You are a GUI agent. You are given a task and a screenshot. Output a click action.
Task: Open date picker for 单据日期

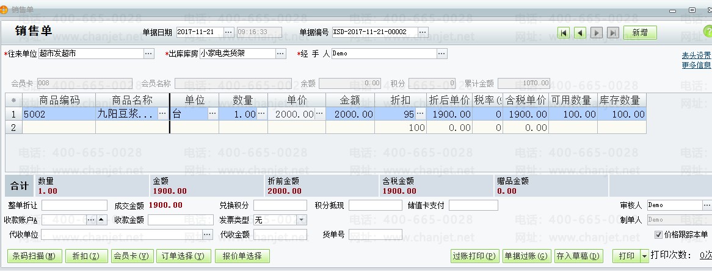click(228, 32)
